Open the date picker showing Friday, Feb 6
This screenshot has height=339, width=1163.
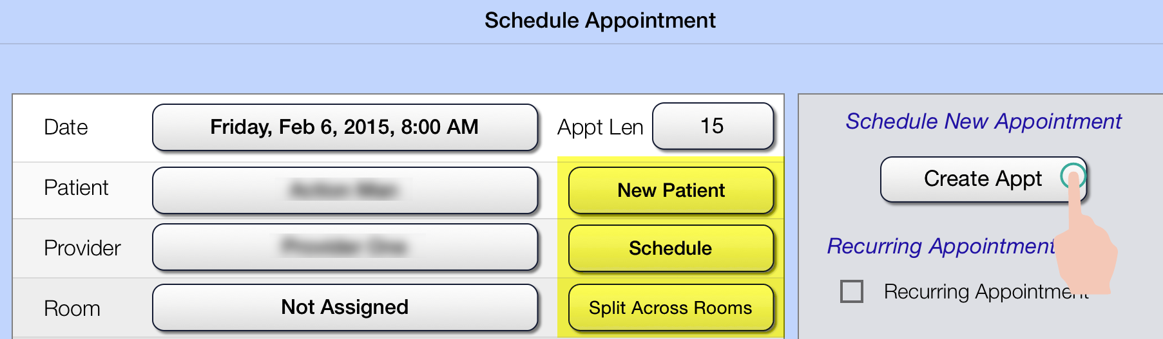(345, 127)
